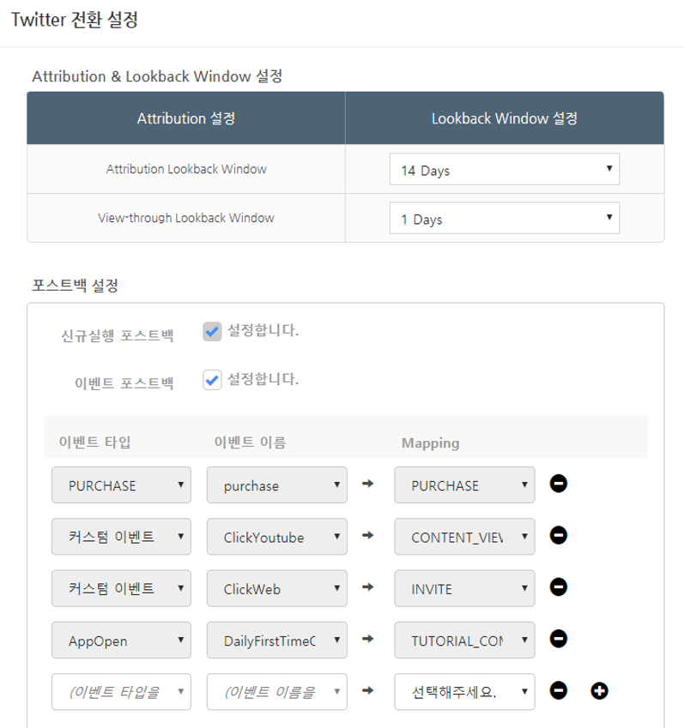Image resolution: width=684 pixels, height=728 pixels.
Task: Remove the ClickWeb mapping row
Action: coord(558,587)
